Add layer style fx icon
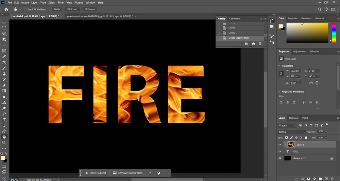Viewport: 340px width, 181px height. click(x=303, y=179)
